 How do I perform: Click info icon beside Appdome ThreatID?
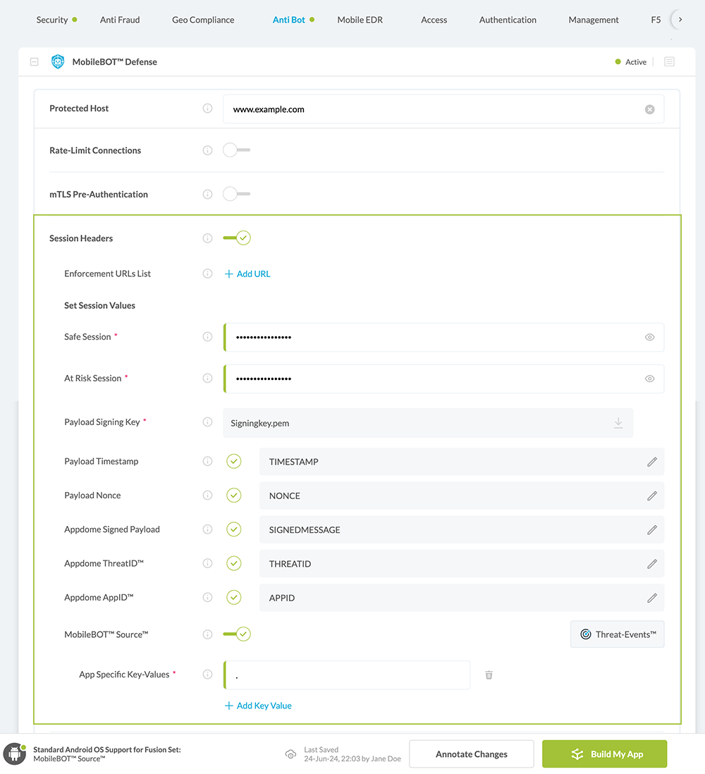coord(207,563)
